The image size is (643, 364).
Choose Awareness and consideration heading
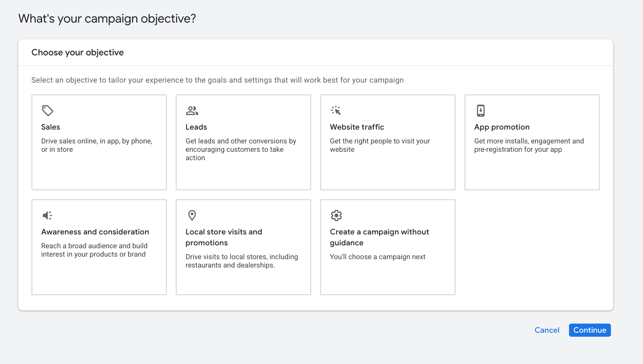(x=95, y=232)
